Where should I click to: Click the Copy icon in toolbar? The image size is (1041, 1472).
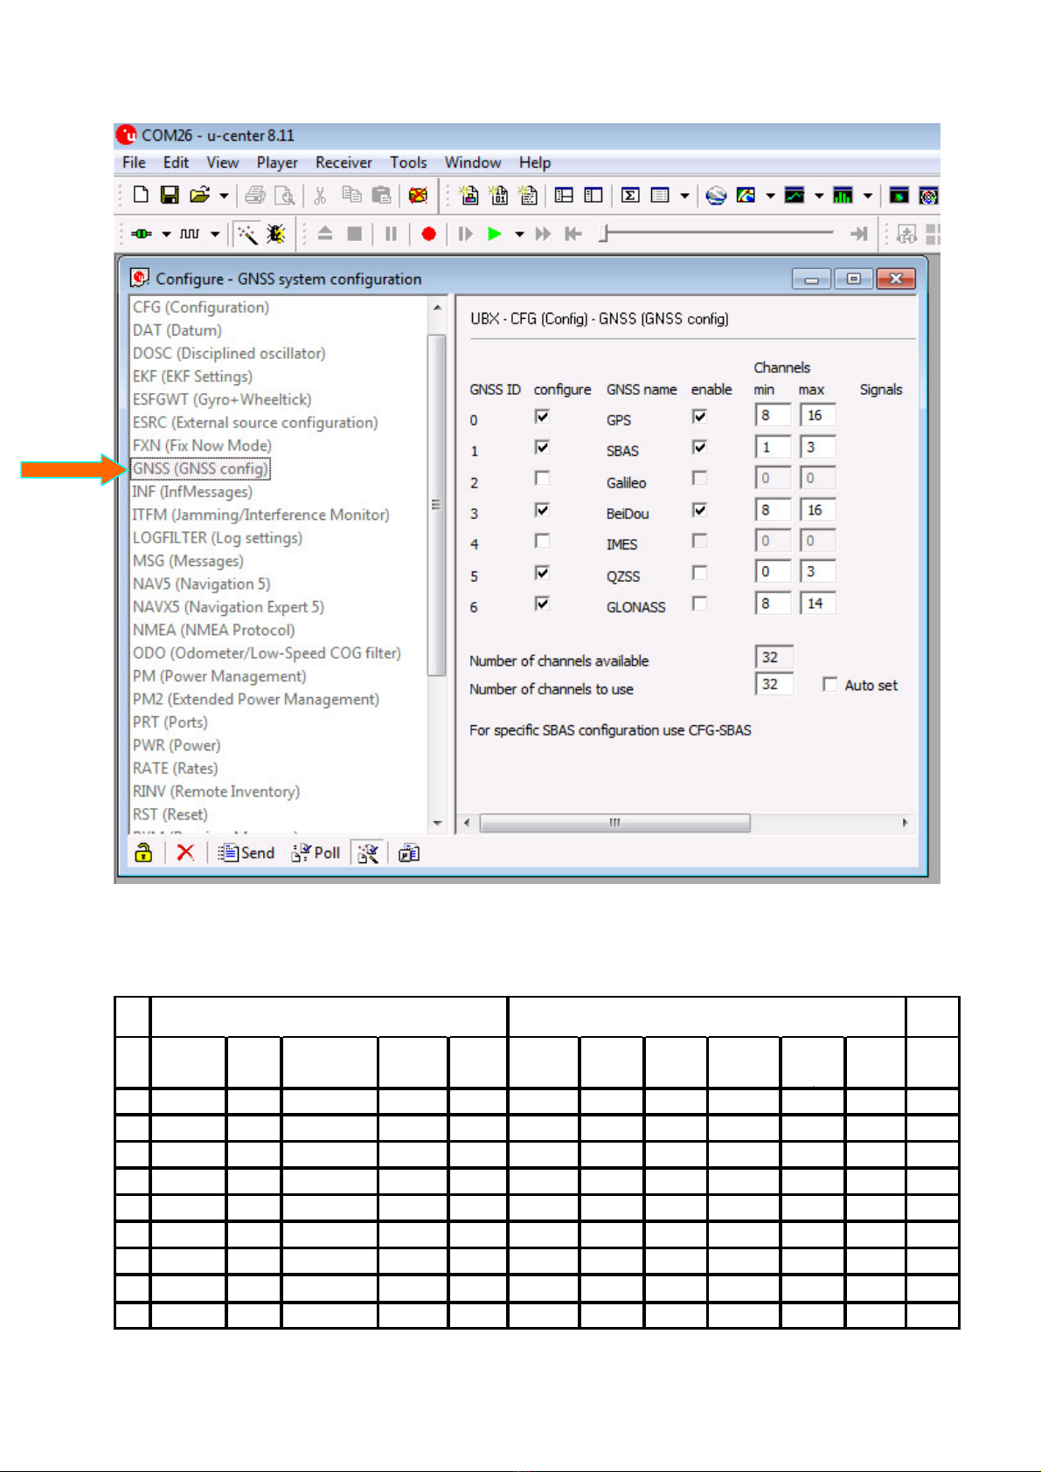pyautogui.click(x=351, y=195)
